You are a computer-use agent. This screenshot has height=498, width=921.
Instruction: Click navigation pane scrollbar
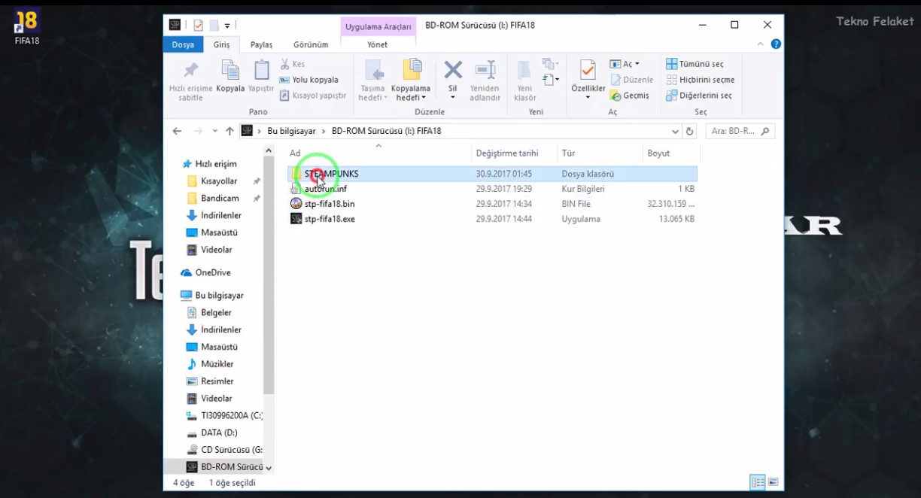tap(269, 275)
